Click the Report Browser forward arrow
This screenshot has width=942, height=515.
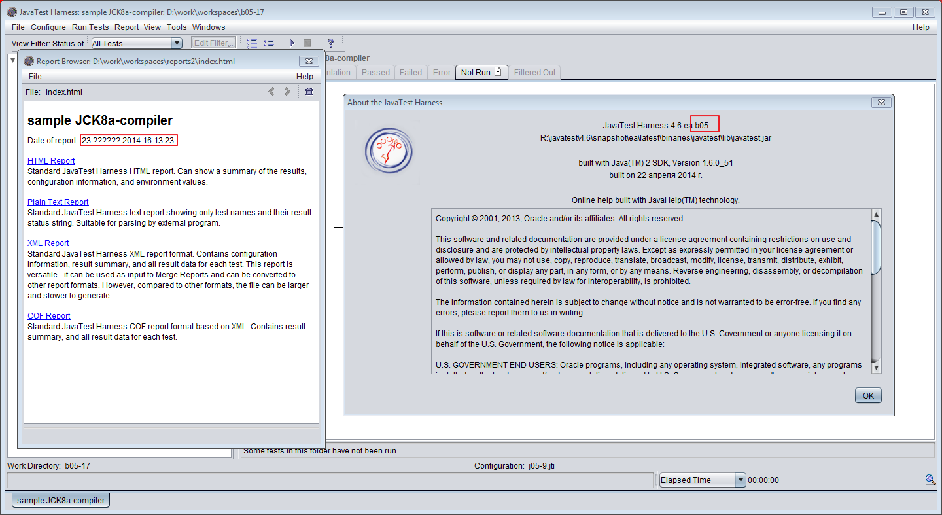click(287, 92)
